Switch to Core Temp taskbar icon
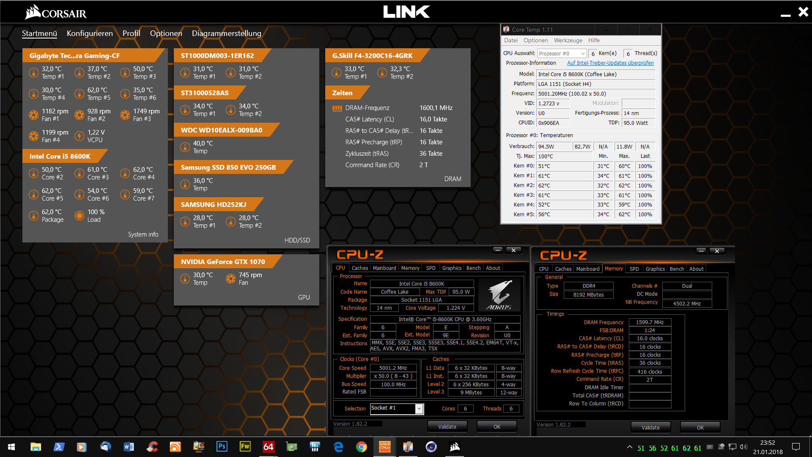812x457 pixels. 408,447
